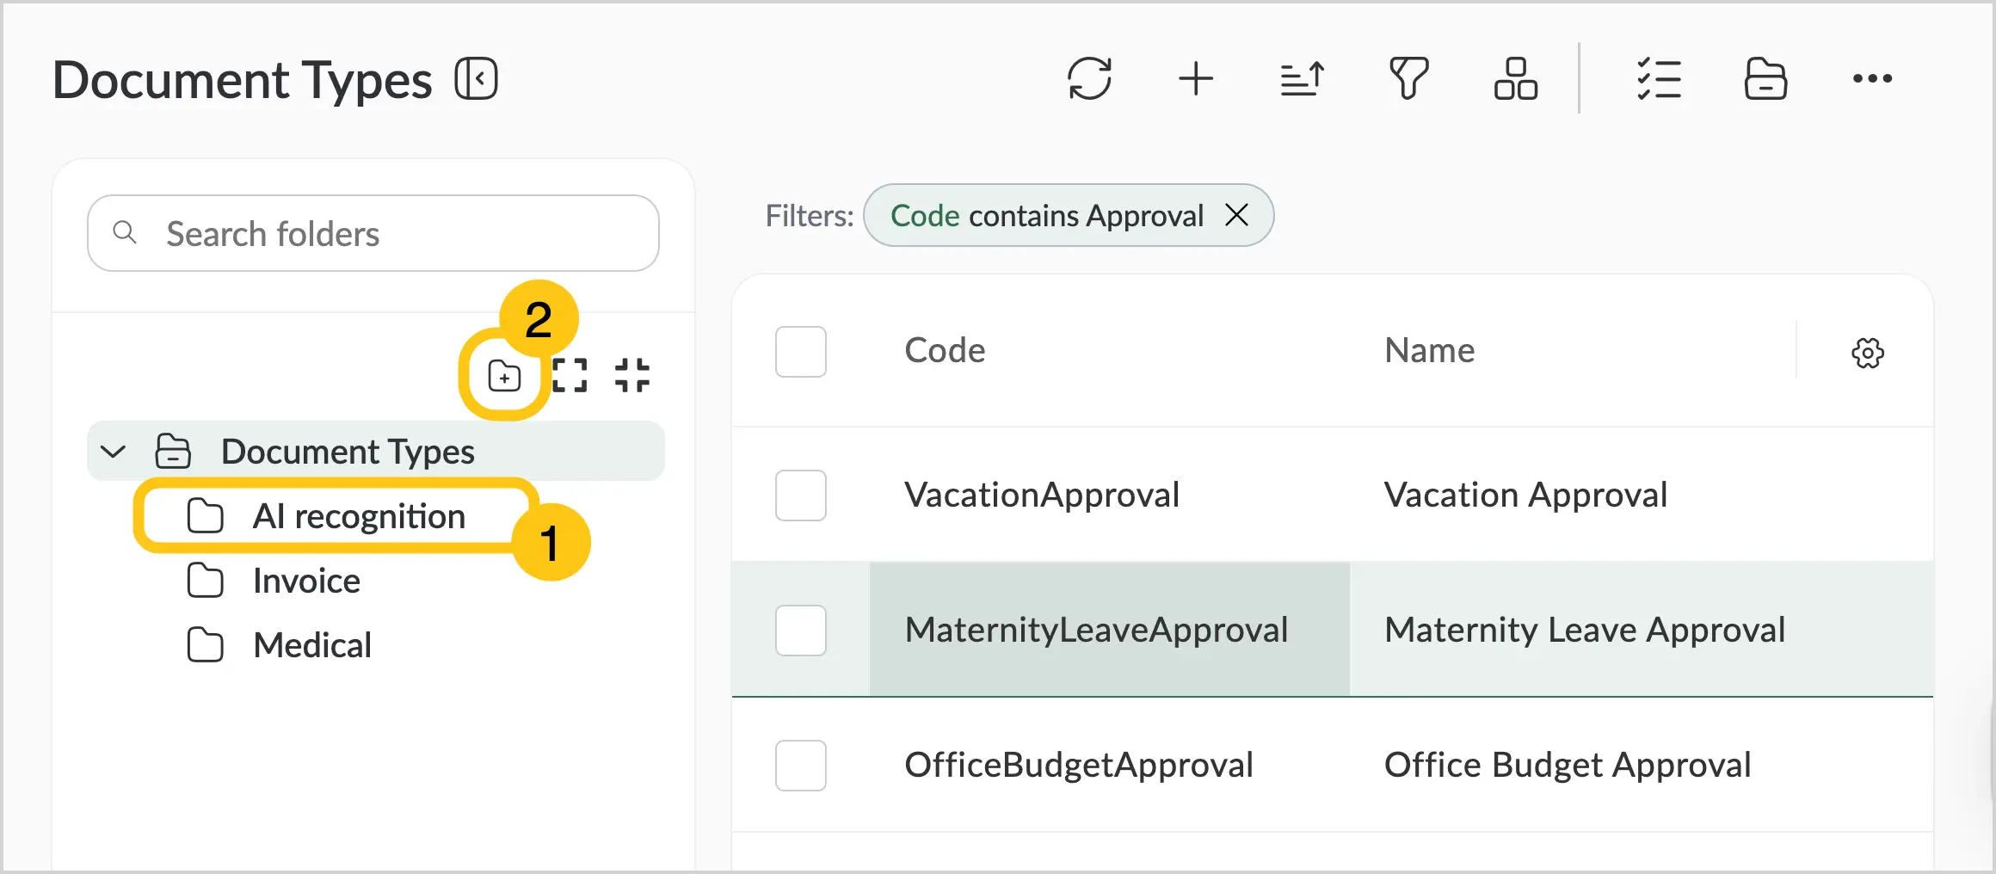Collapse the folder side panel next to title
Screen dimensions: 1996x874
477,79
